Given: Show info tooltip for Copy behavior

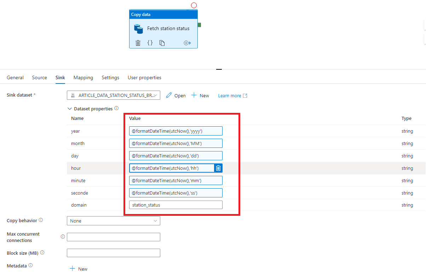Looking at the screenshot, I should click(x=41, y=220).
